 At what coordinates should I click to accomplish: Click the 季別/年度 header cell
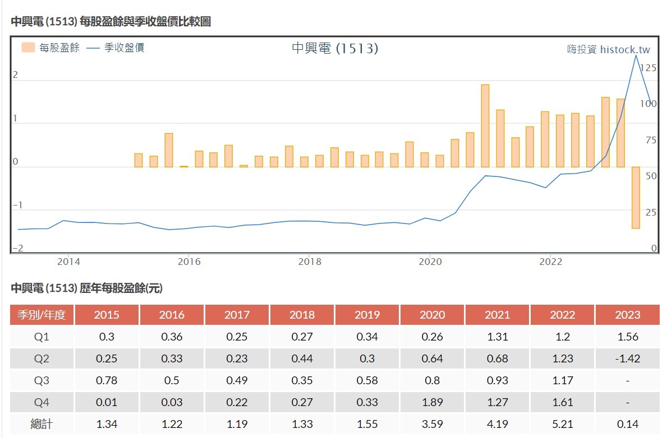coord(42,315)
